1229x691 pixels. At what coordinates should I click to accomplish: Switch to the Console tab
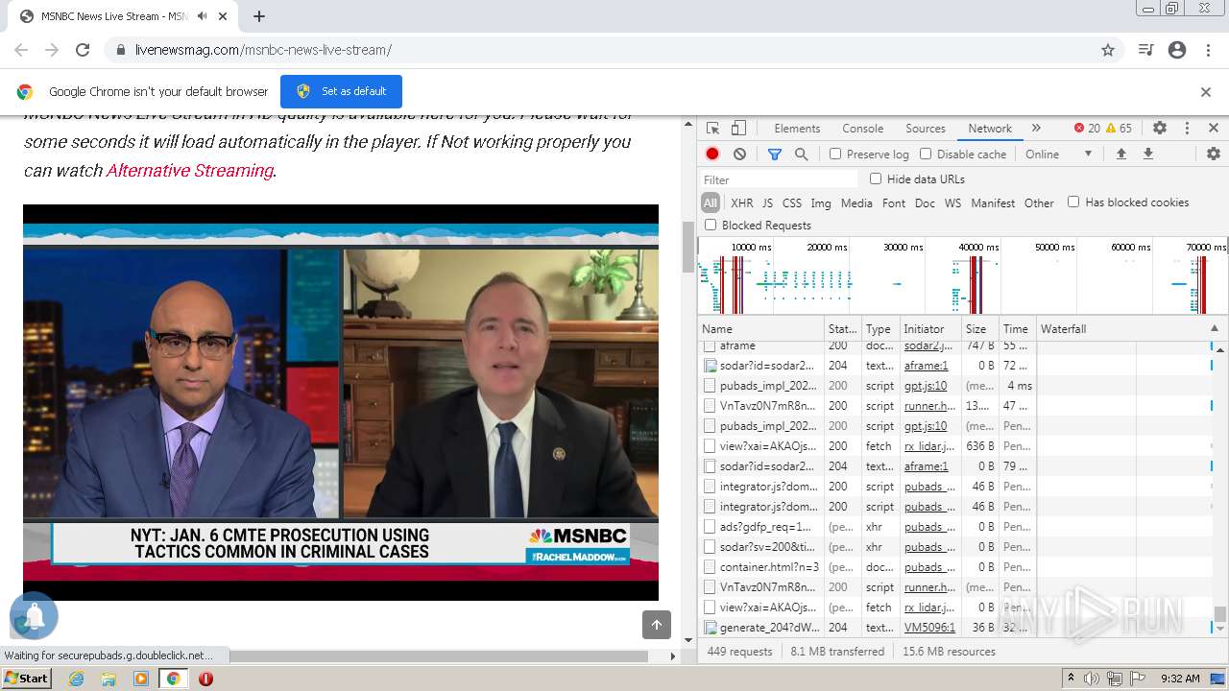tap(862, 128)
